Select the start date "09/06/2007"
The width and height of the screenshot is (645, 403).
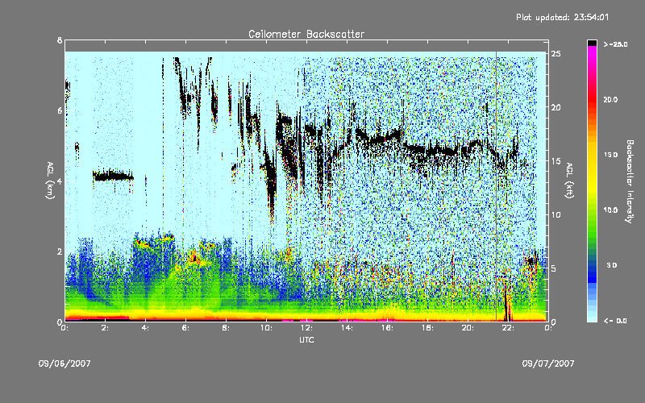pyautogui.click(x=64, y=364)
